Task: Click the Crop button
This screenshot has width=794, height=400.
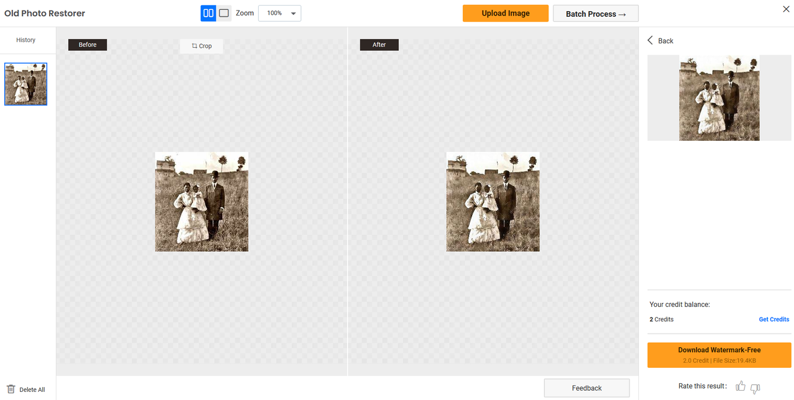Action: coord(202,46)
